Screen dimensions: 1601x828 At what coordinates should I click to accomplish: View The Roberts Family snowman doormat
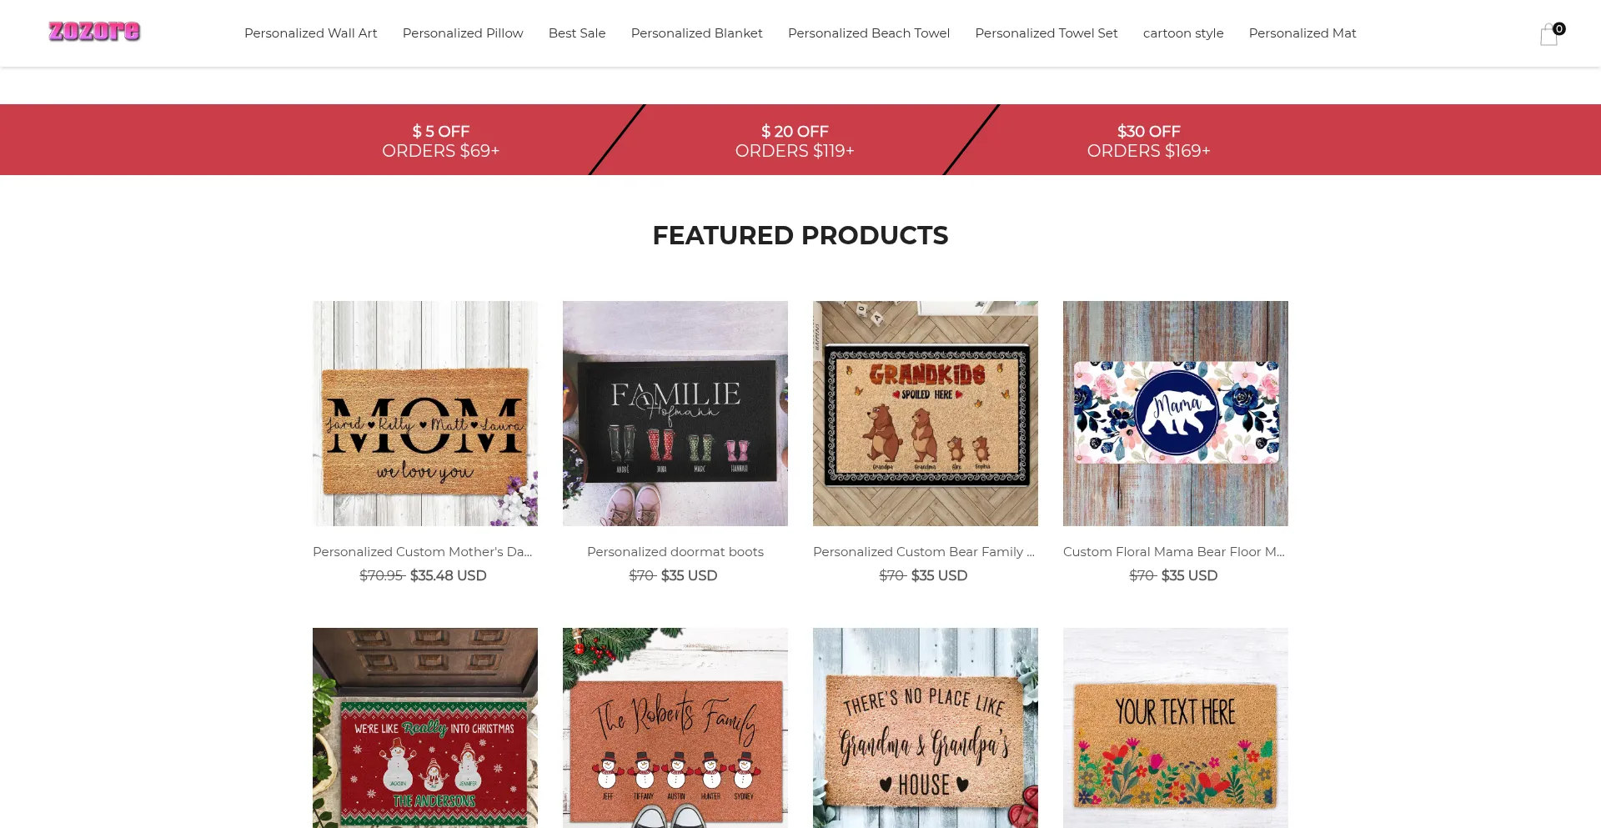coord(675,728)
